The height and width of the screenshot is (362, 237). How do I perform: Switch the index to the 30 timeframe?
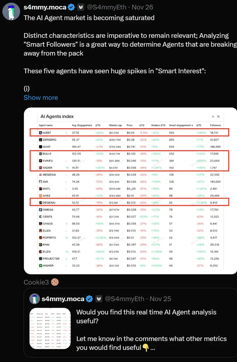click(213, 116)
